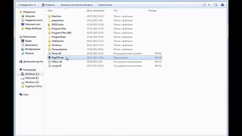
Task: Toggle the preview pane icon
Action: (x=215, y=5)
